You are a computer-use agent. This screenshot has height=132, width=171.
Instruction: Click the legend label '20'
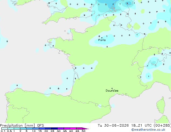(x=46, y=131)
